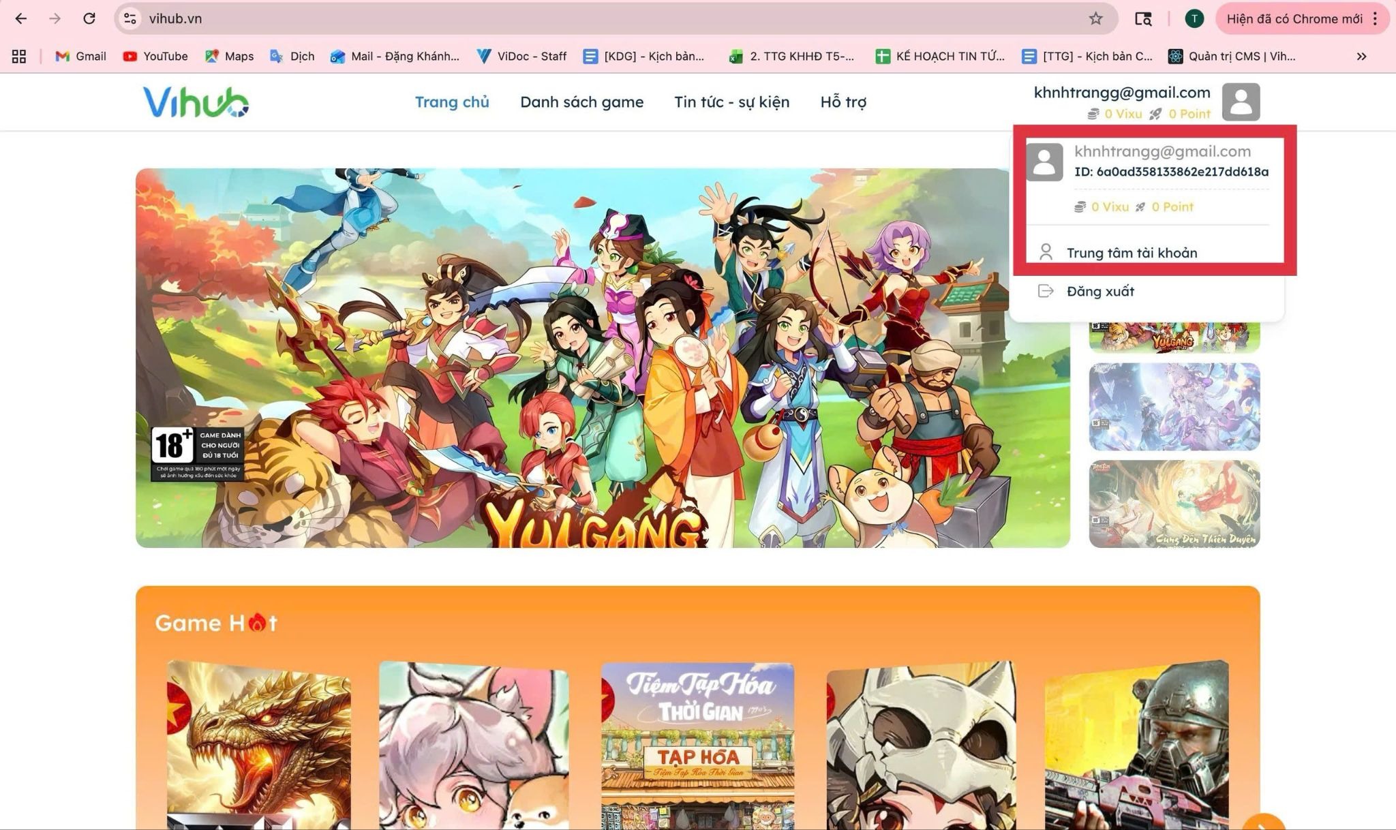Select the Cung Đèn Thiên Duyên banner thumbnail

point(1174,504)
